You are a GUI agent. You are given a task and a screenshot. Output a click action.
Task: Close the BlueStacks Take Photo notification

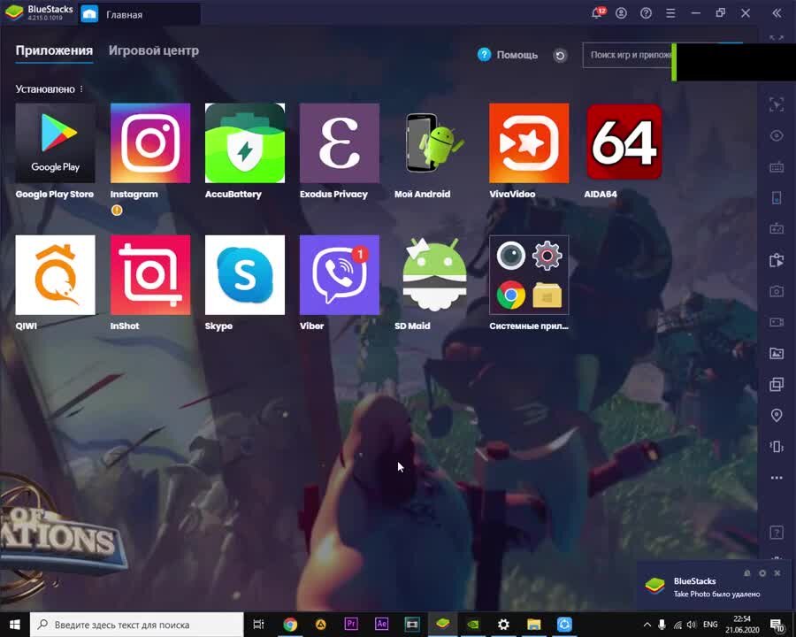pos(777,573)
